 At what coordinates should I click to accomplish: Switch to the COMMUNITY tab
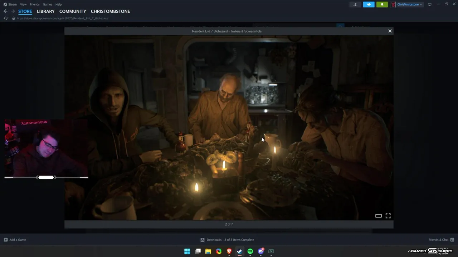(73, 11)
